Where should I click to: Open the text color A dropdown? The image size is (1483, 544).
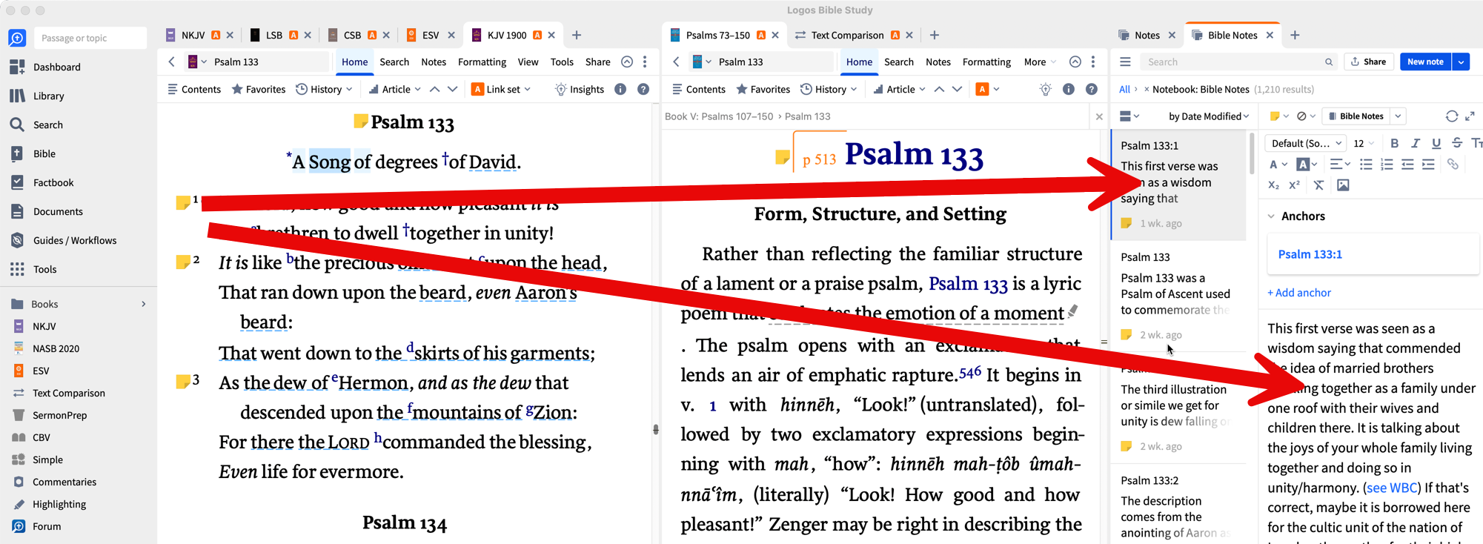click(1278, 165)
